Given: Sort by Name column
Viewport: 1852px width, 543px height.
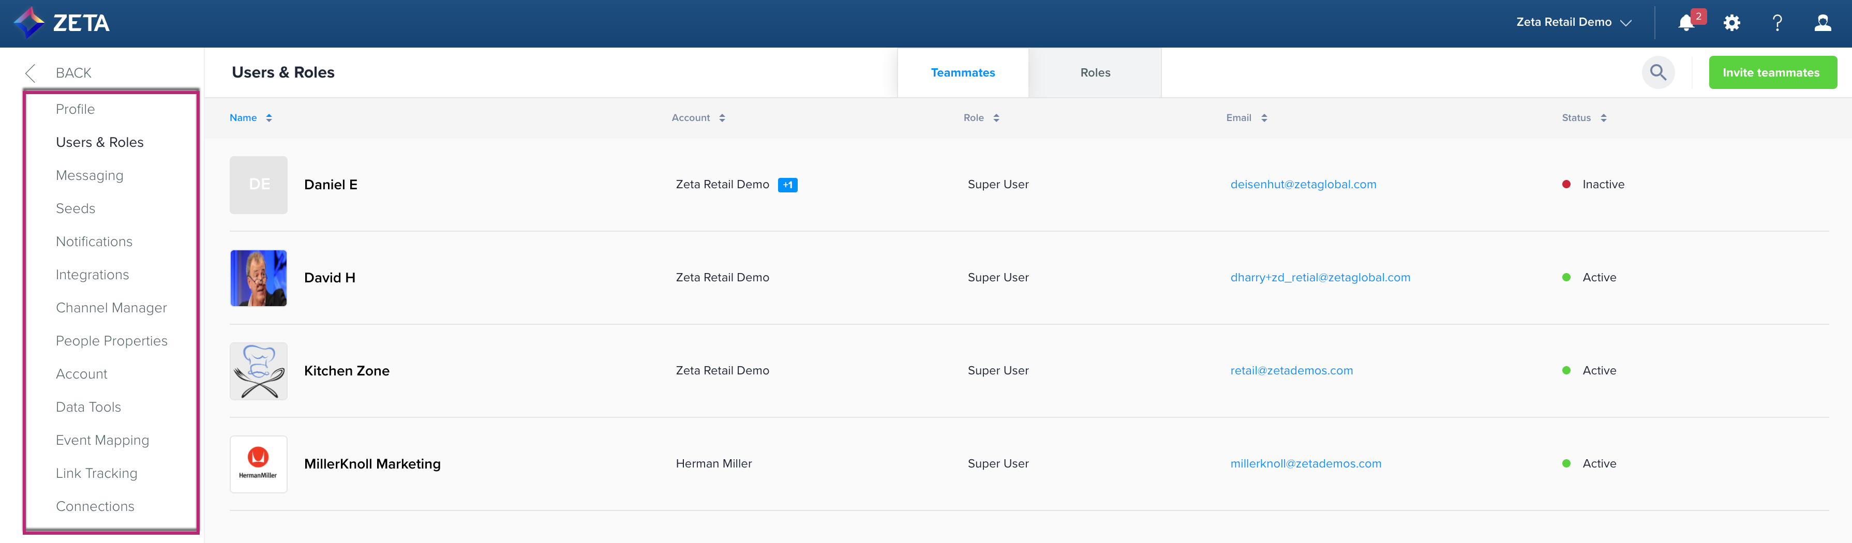Looking at the screenshot, I should coord(250,118).
